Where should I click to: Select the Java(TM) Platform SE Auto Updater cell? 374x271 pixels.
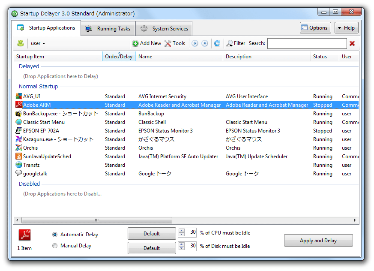point(178,157)
